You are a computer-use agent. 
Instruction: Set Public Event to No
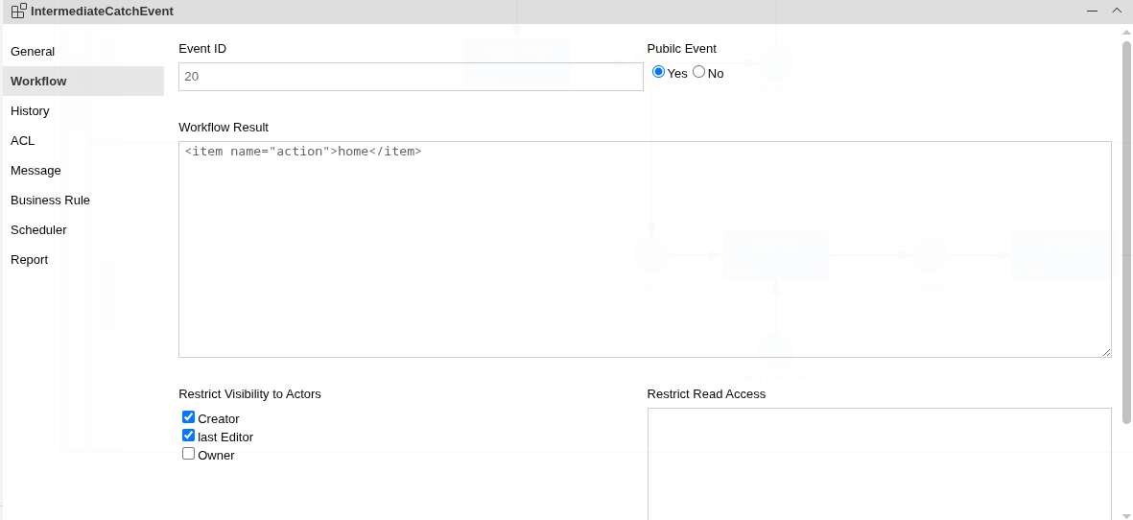pyautogui.click(x=698, y=72)
